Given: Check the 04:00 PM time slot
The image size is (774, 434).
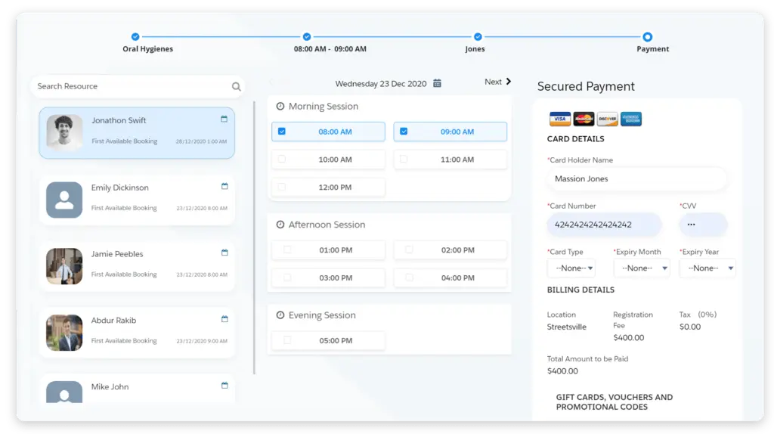Looking at the screenshot, I should coord(409,277).
